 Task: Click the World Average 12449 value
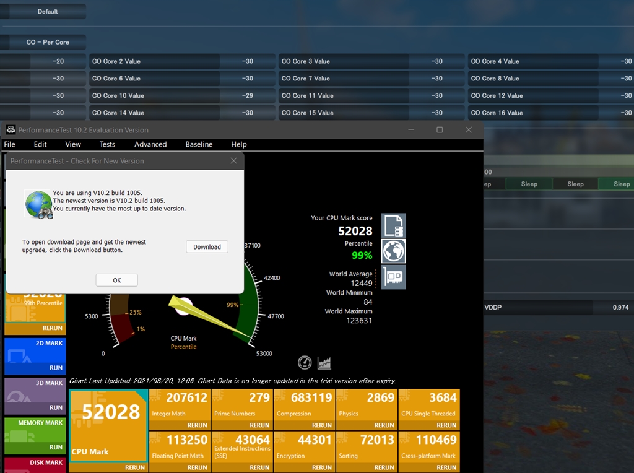361,283
